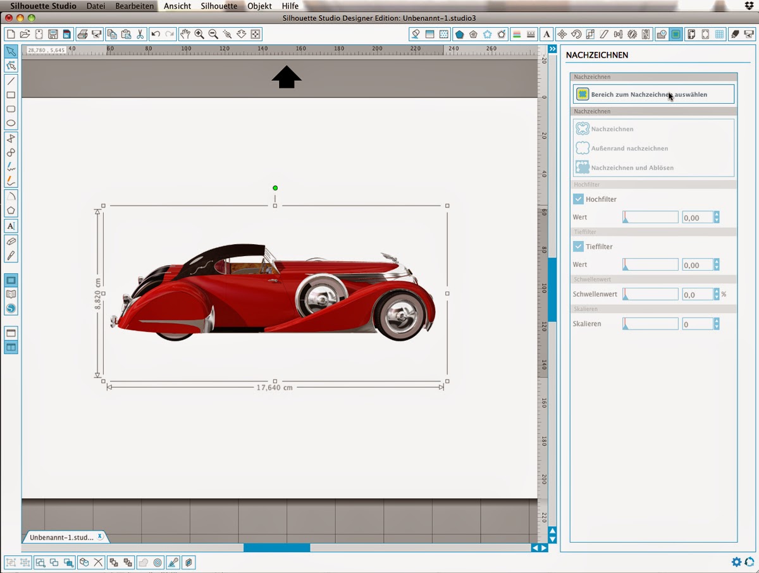Screen dimensions: 759x573
Task: Select the Eraser tool
Action: [x=11, y=242]
